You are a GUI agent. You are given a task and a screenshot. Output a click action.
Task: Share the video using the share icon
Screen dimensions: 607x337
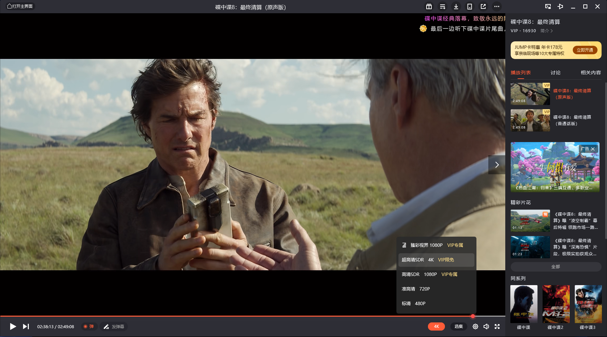point(483,6)
